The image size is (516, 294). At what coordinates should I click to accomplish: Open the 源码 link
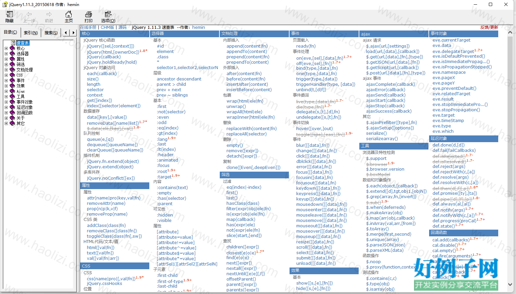pos(122,27)
